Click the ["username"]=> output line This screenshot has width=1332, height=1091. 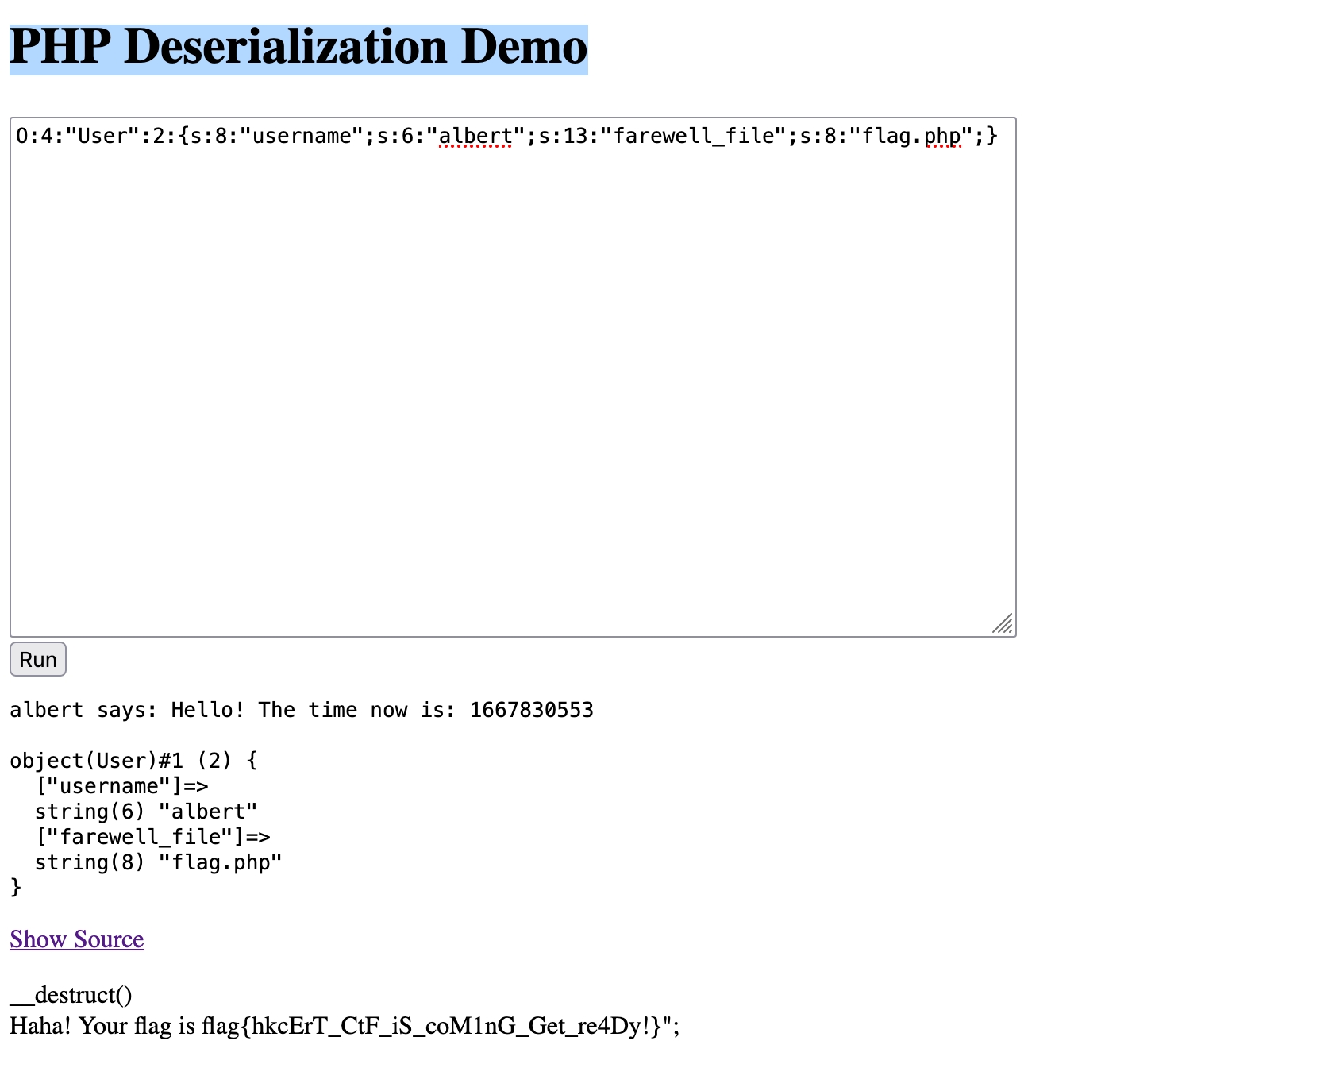[121, 786]
